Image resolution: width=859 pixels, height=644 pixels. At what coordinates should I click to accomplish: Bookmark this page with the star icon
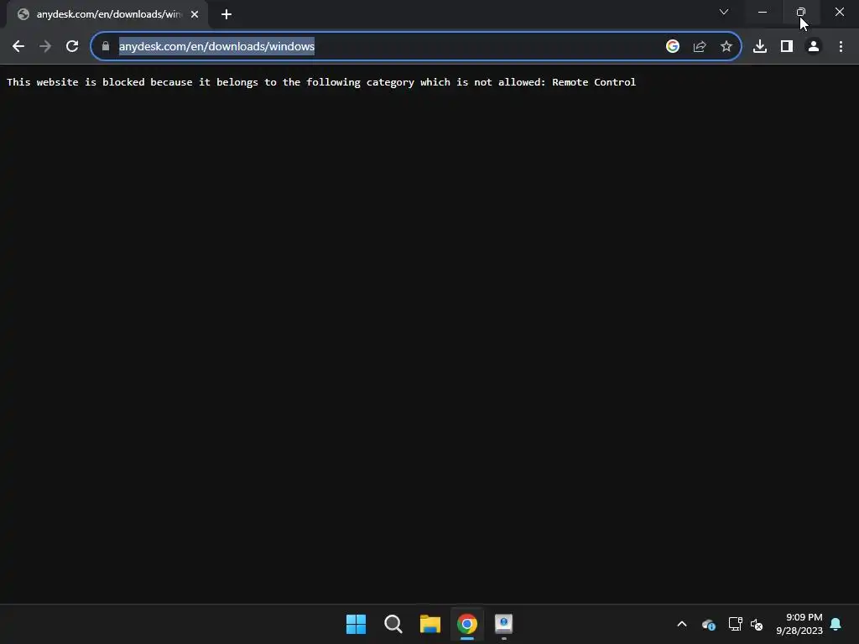coord(726,47)
